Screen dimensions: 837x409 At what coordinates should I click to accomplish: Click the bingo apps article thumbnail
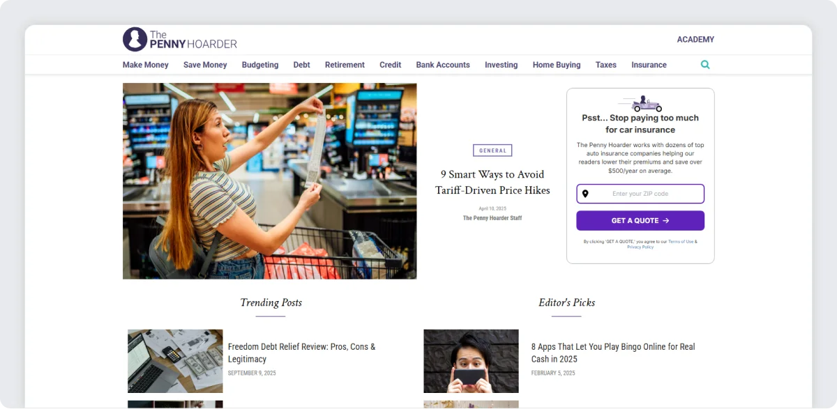[471, 361]
